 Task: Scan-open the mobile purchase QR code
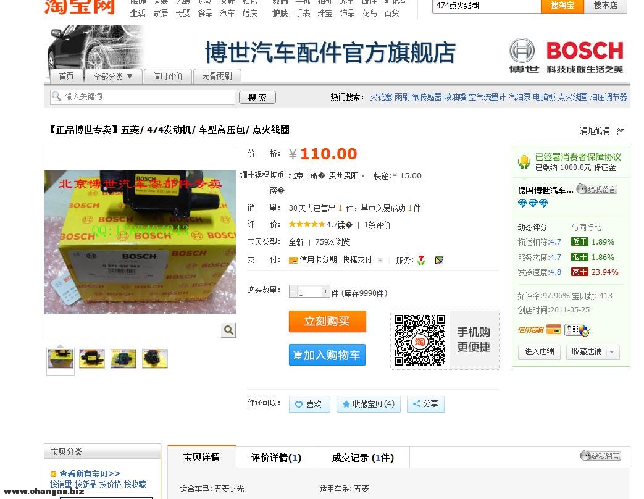(x=420, y=340)
